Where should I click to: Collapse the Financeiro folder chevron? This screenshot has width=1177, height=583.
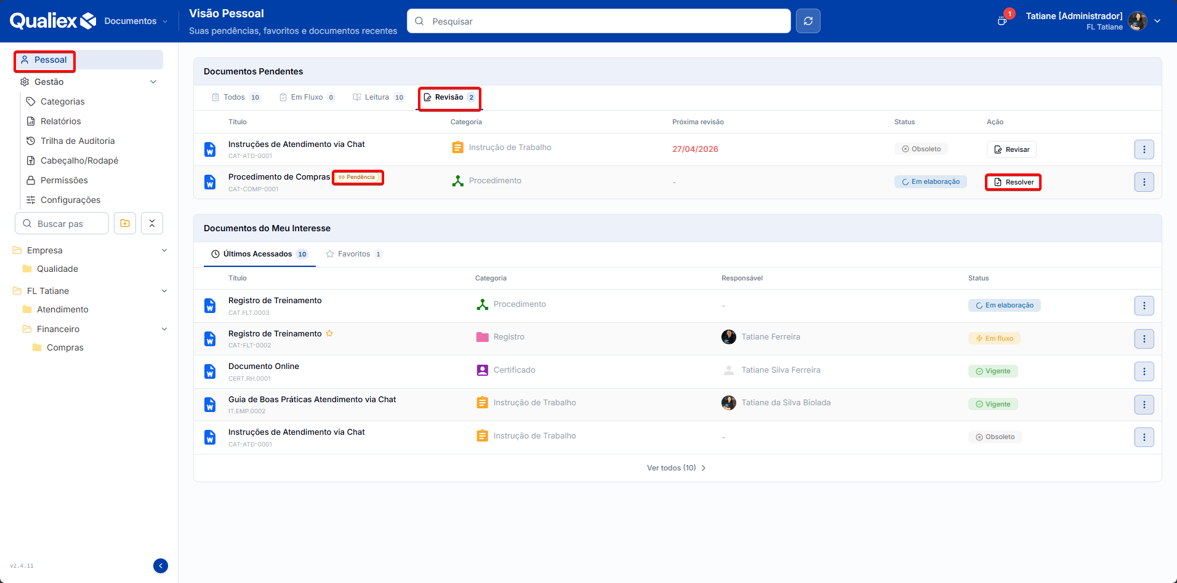click(x=164, y=329)
